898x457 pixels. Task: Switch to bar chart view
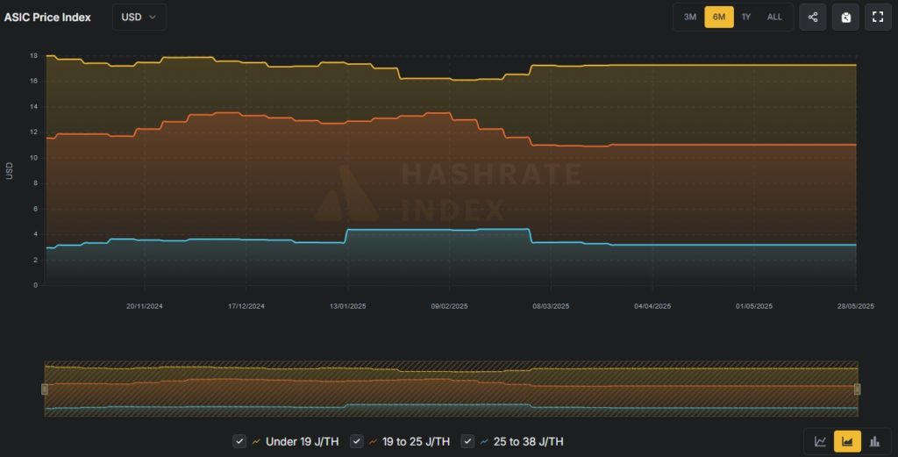[x=874, y=441]
